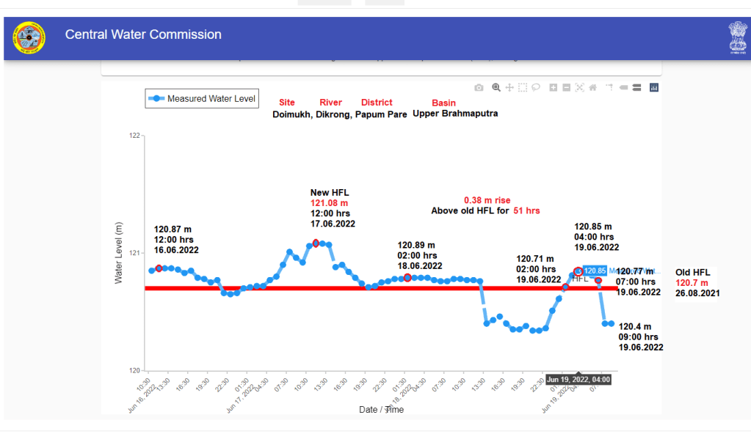751x434 pixels.
Task: Click the Central Water Commission title
Action: point(143,34)
